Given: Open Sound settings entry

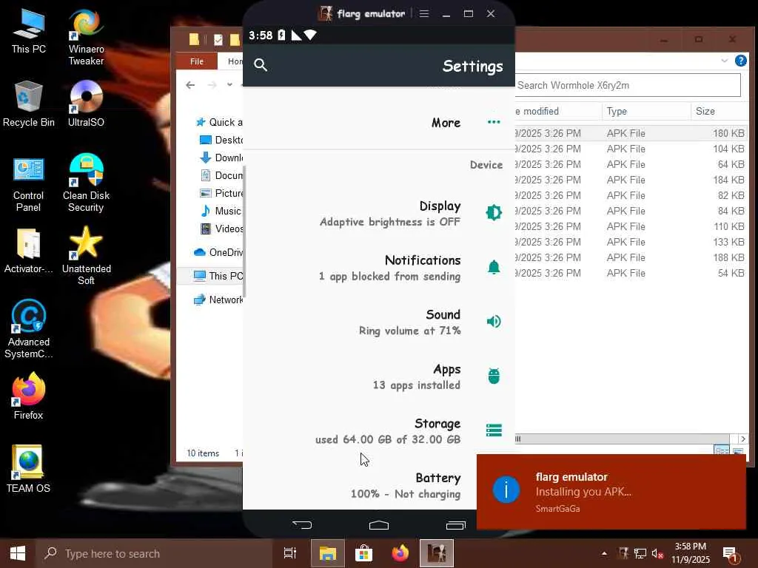Looking at the screenshot, I should pyautogui.click(x=378, y=322).
